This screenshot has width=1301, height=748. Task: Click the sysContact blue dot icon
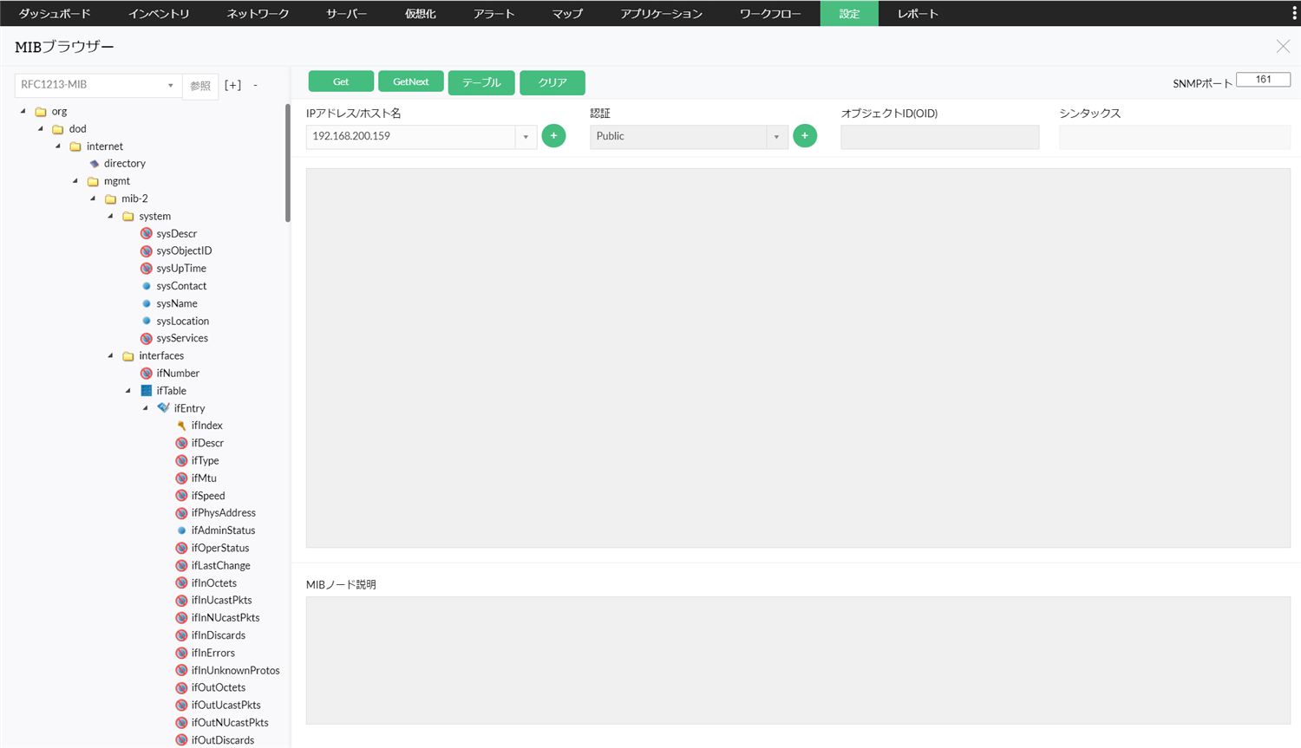click(147, 286)
